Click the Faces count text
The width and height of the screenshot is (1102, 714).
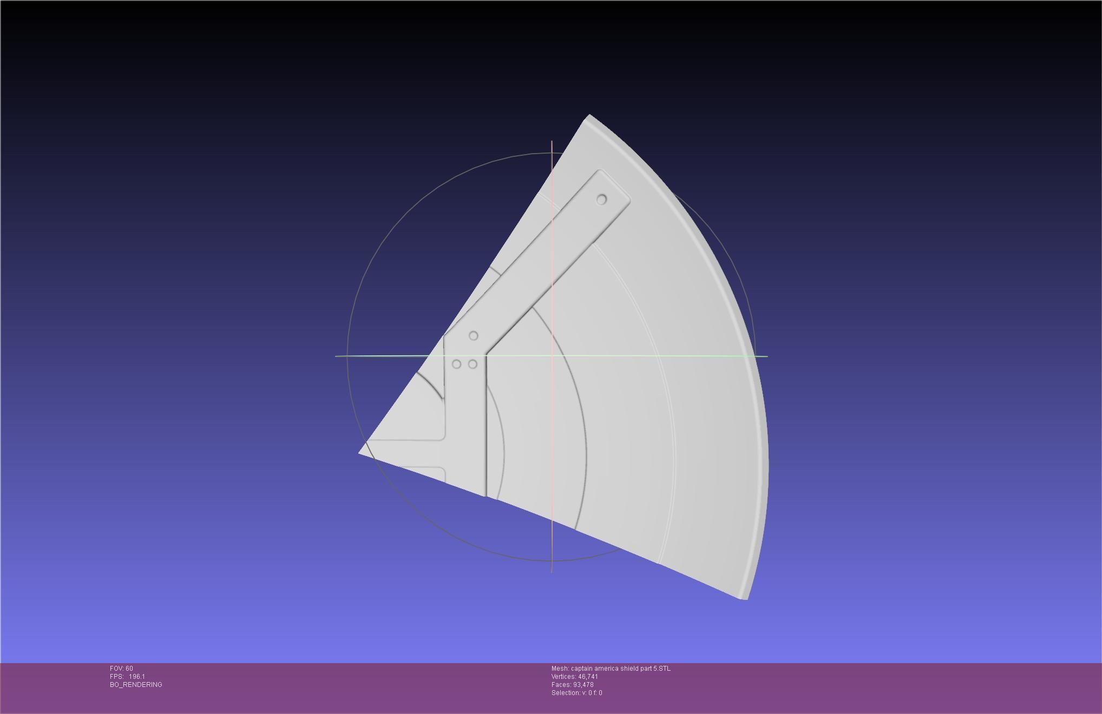tap(572, 685)
